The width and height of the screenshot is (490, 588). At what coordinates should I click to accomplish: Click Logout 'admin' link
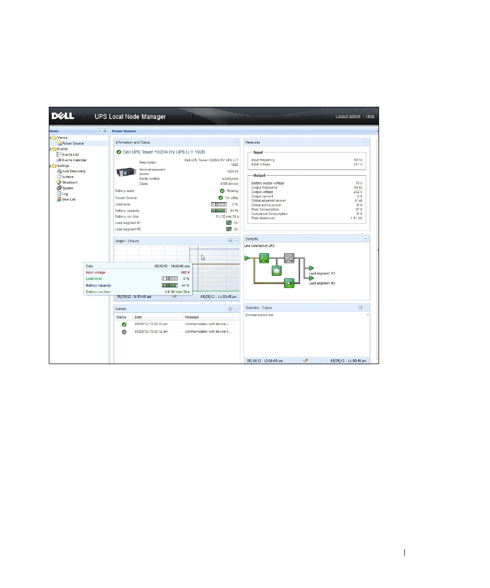(348, 116)
